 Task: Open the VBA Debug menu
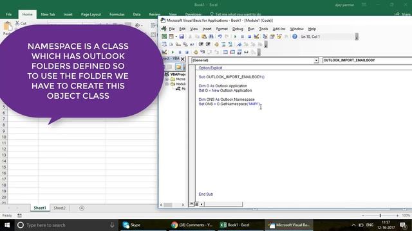pos(238,29)
